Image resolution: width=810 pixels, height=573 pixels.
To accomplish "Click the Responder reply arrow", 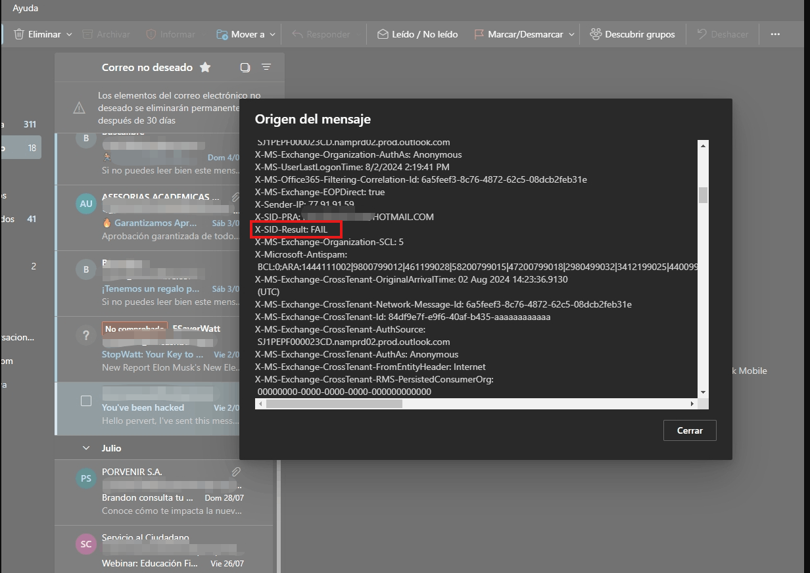I will [x=297, y=34].
